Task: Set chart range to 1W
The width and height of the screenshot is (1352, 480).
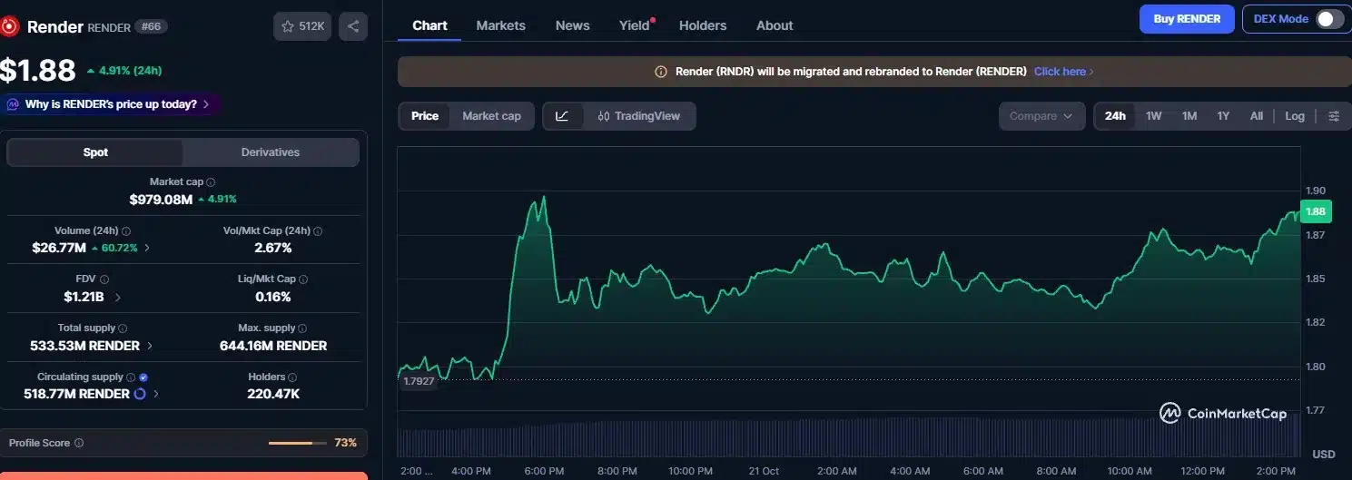Action: [1153, 116]
